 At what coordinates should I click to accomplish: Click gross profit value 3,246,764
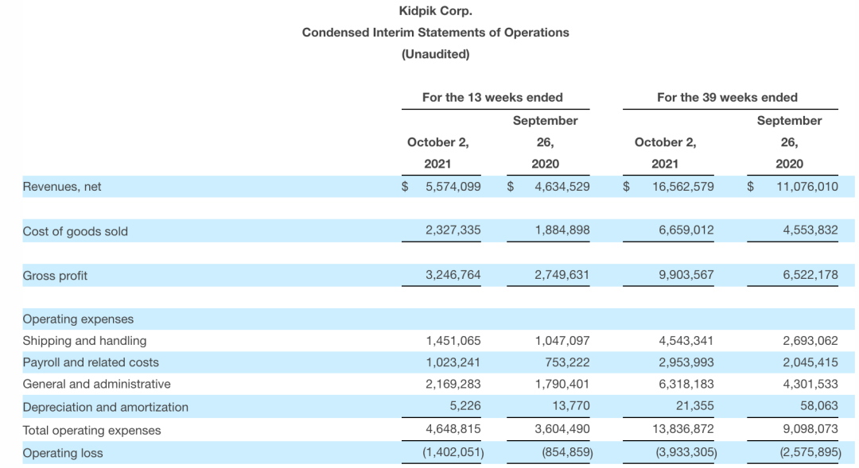tap(453, 275)
